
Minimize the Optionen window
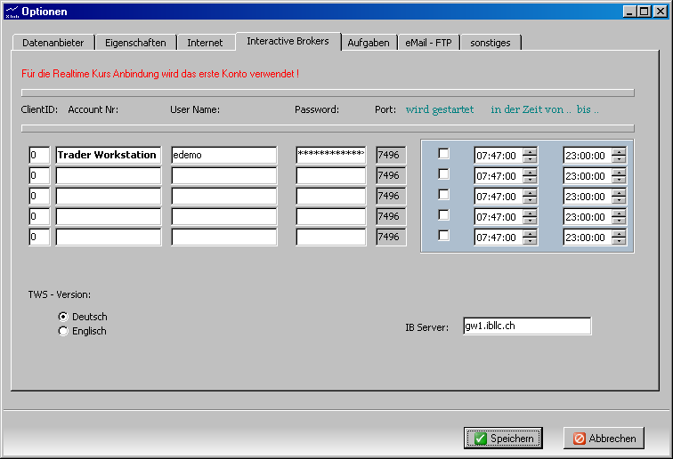pyautogui.click(x=629, y=12)
